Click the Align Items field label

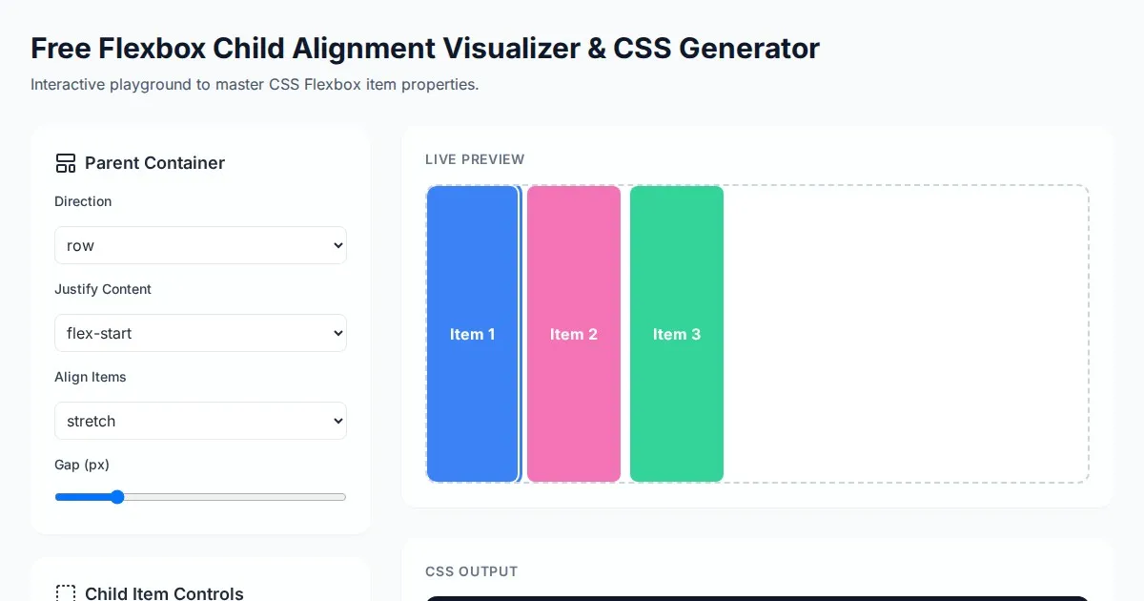coord(91,377)
